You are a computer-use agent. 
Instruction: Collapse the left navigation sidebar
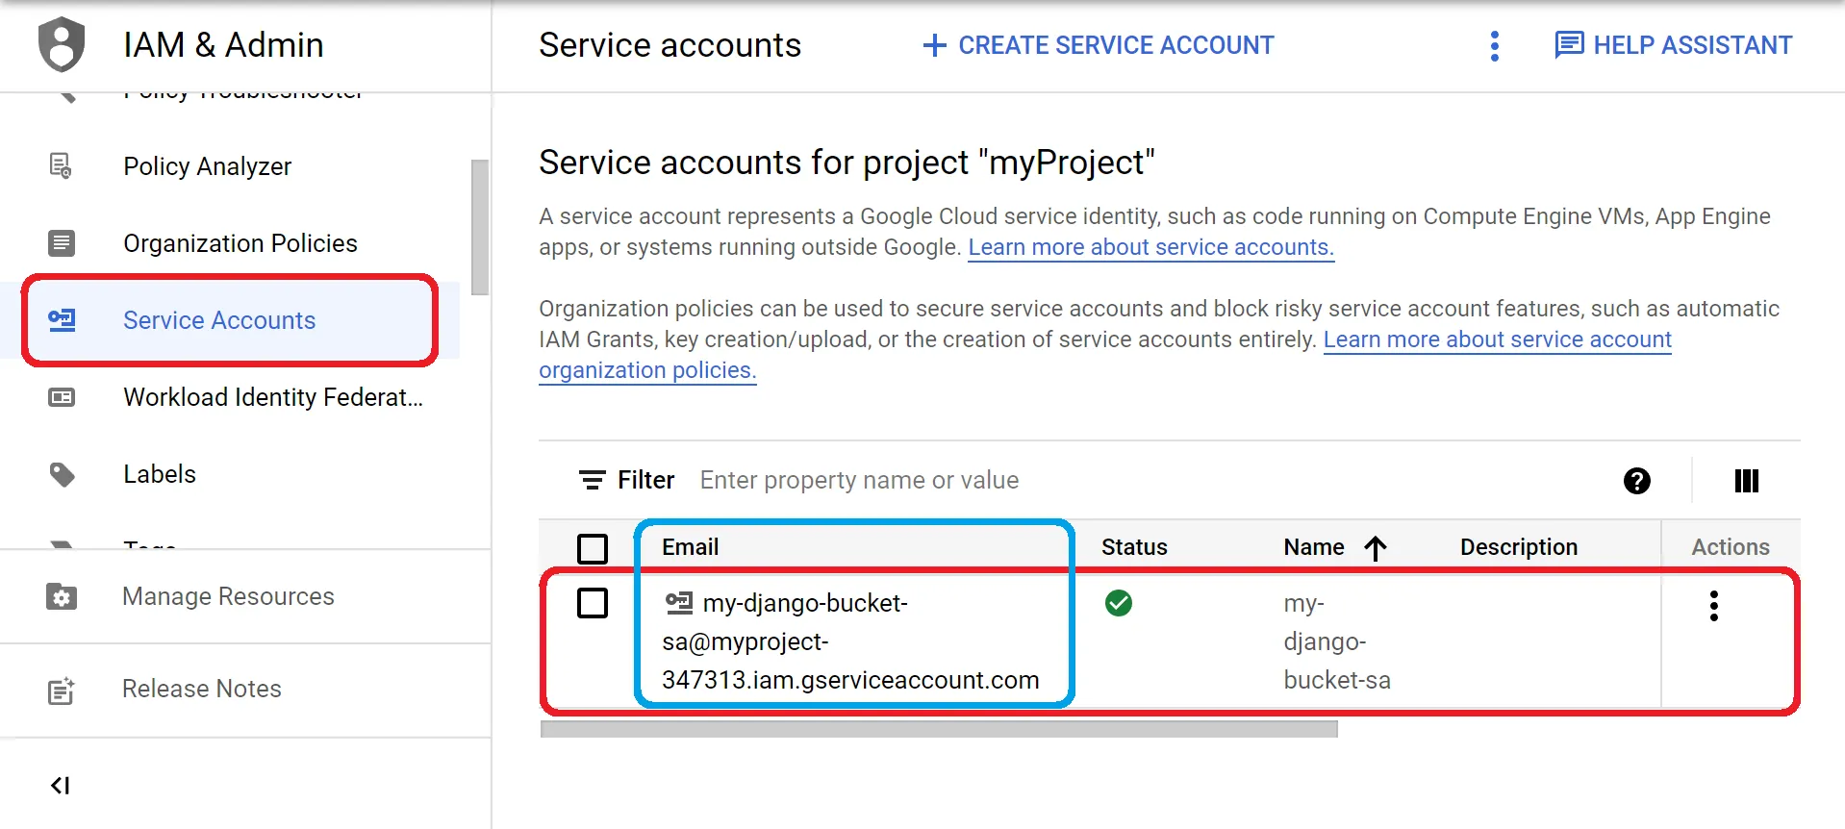tap(60, 786)
